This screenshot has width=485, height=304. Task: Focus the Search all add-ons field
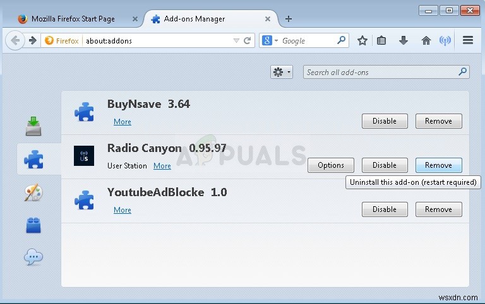click(x=386, y=72)
